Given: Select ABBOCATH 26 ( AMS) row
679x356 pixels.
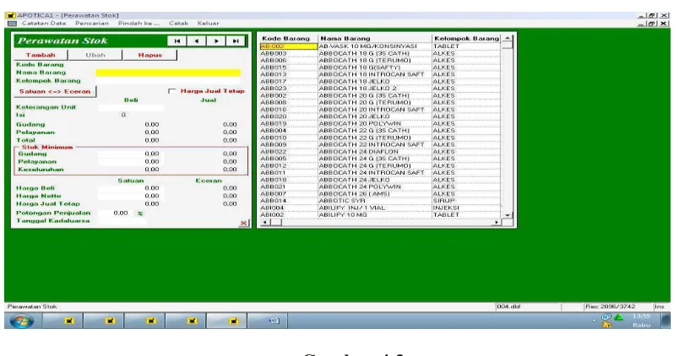Looking at the screenshot, I should (x=380, y=194).
